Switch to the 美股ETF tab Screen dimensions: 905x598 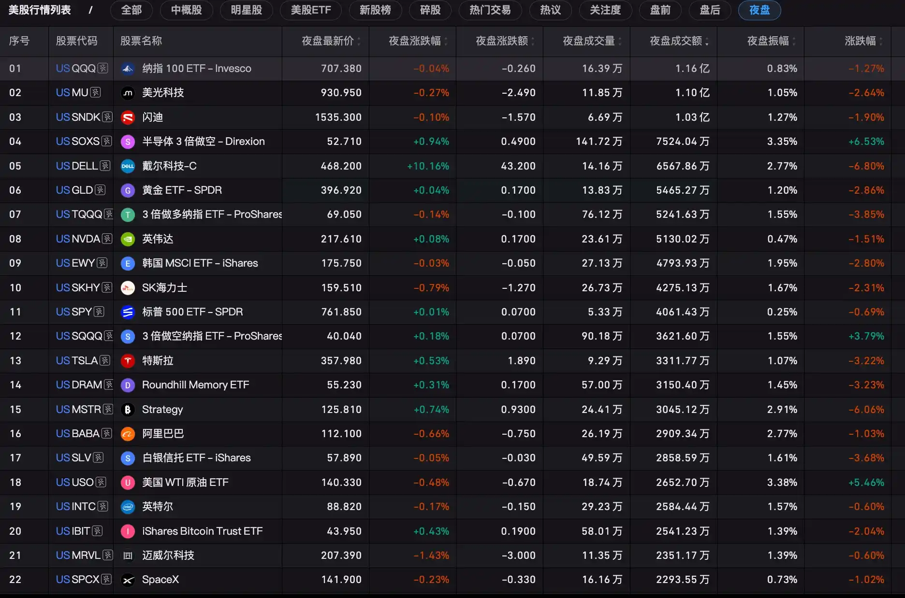pos(311,10)
